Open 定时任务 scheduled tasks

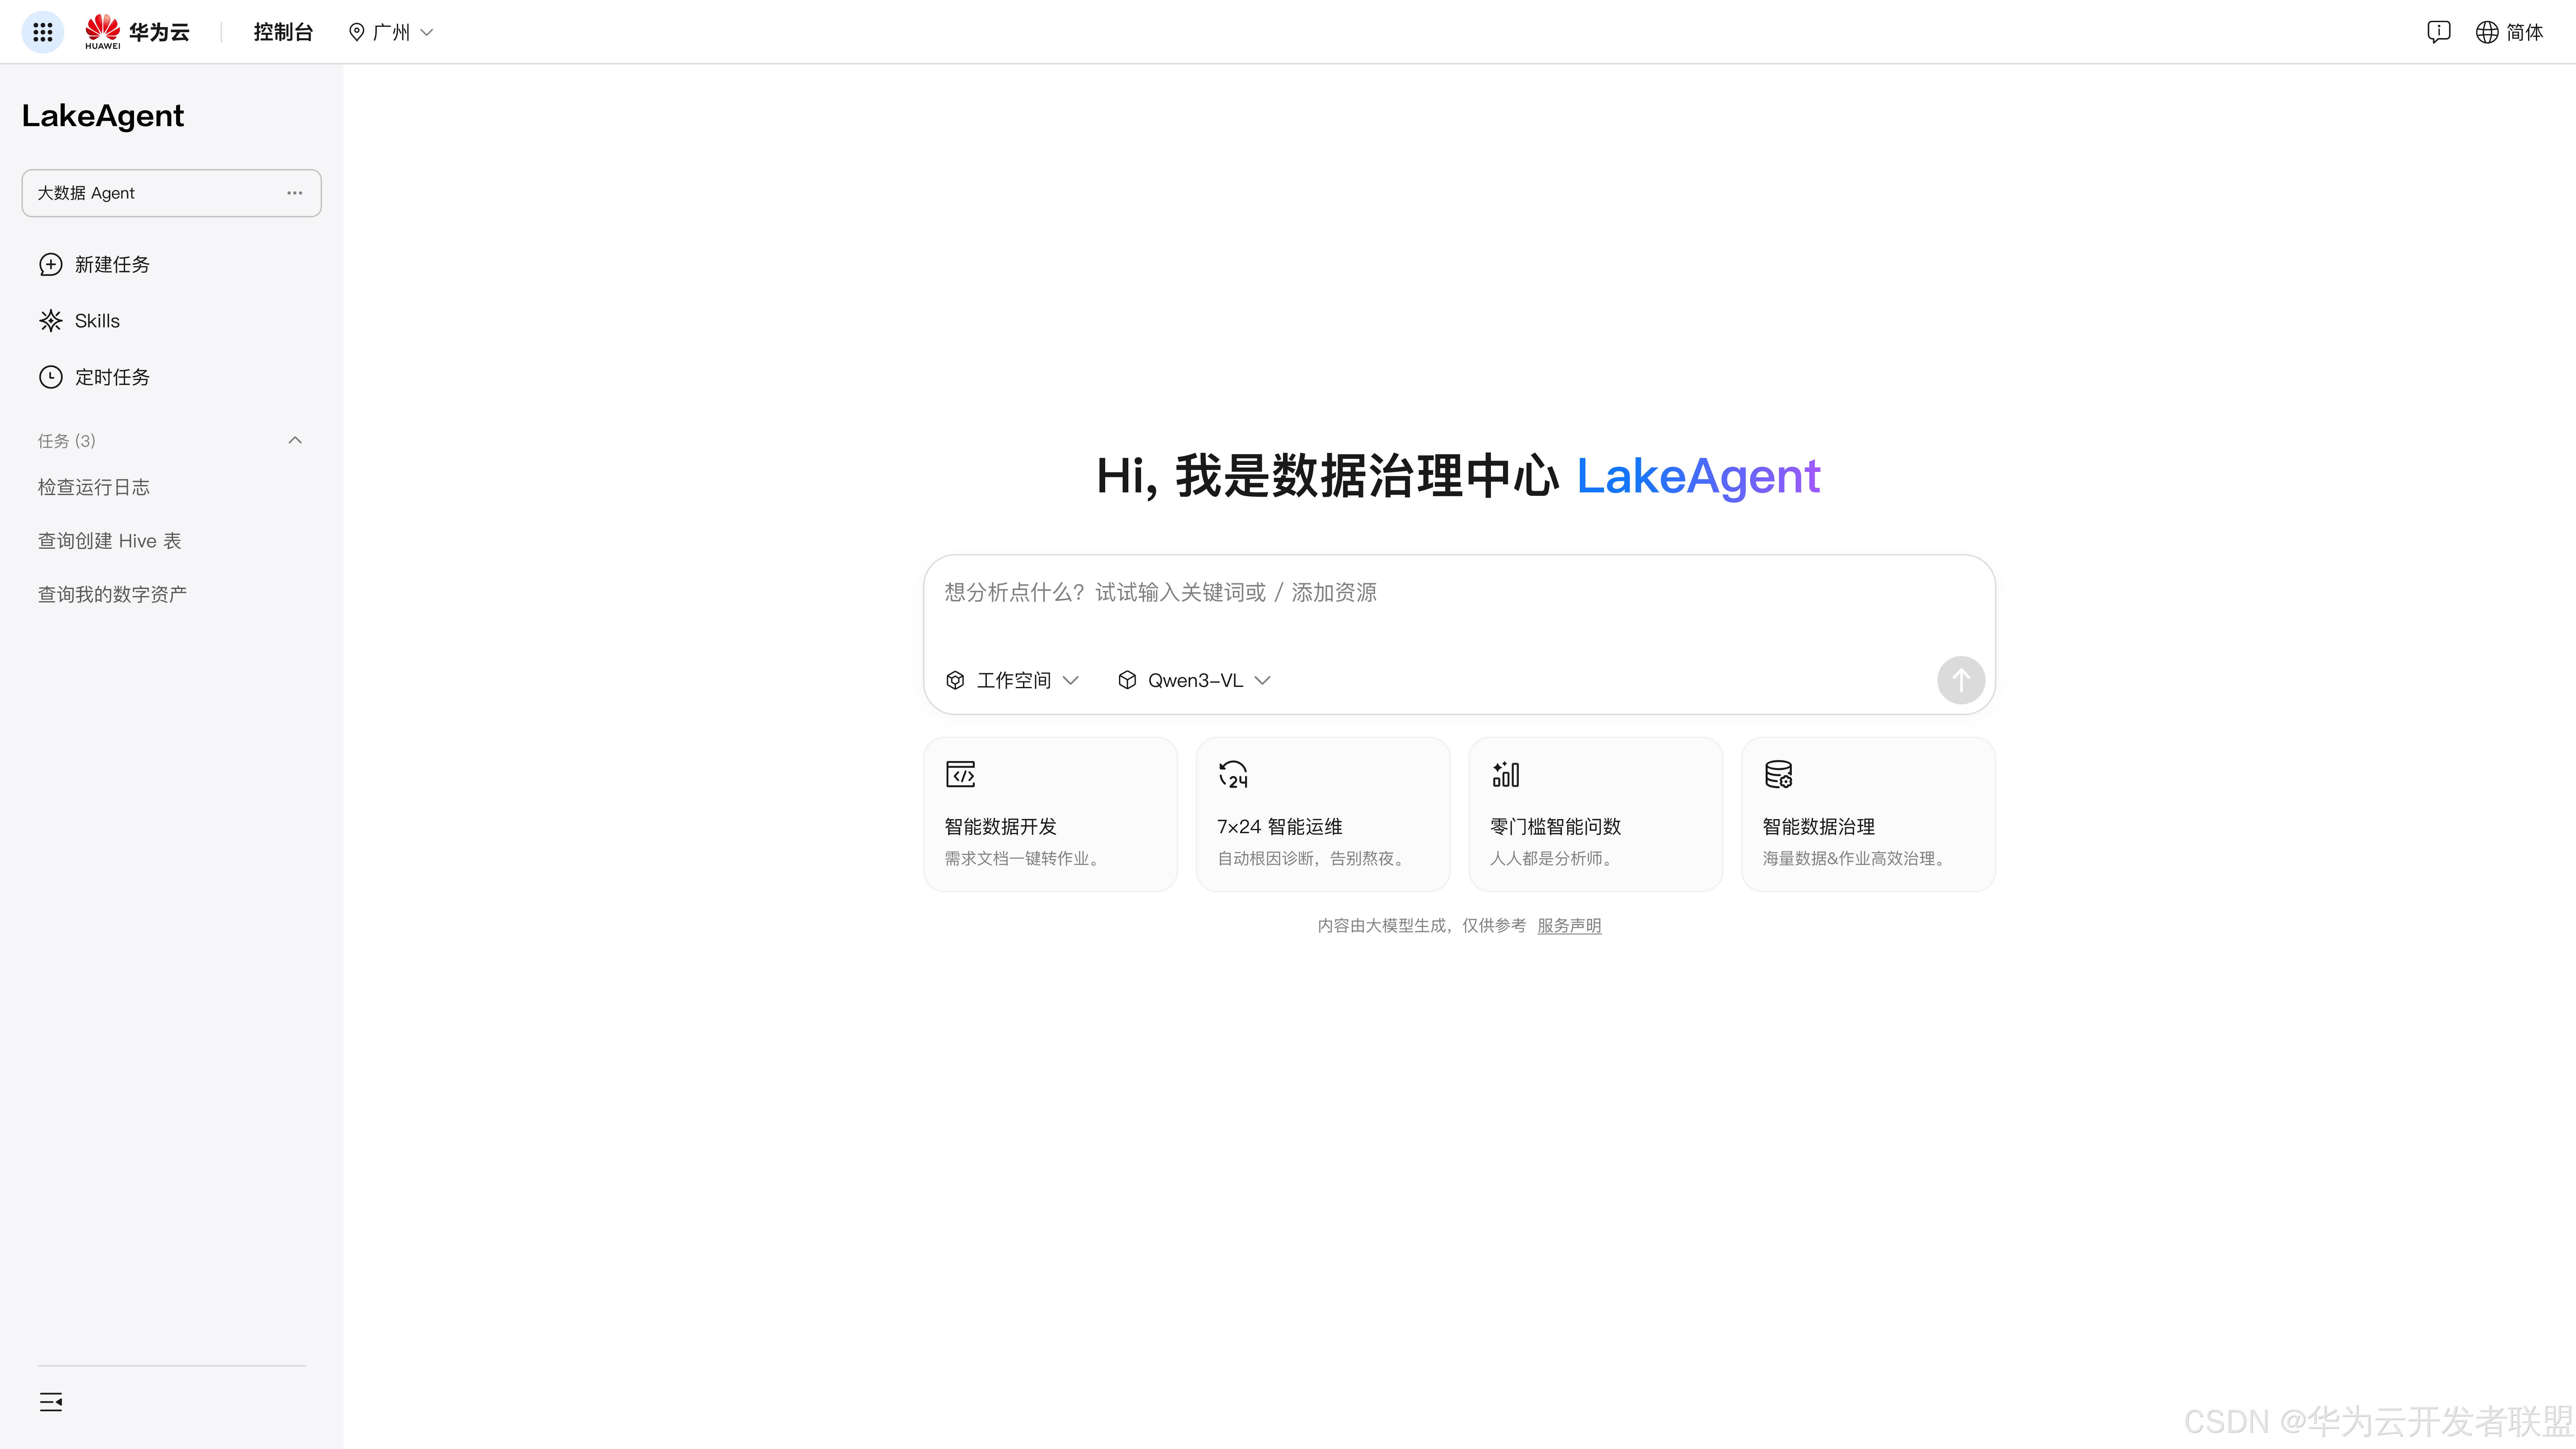[x=112, y=377]
